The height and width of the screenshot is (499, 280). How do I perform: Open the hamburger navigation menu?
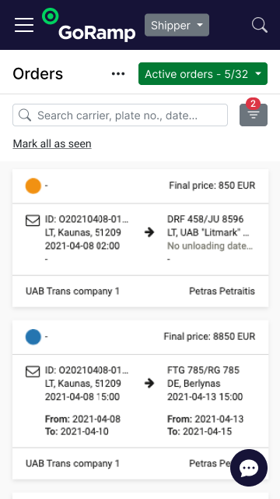(24, 25)
